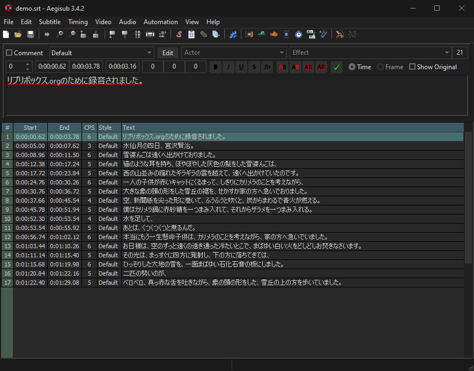This screenshot has height=371, width=474.
Task: Launch the Spell Checker icon
Action: tap(323, 34)
